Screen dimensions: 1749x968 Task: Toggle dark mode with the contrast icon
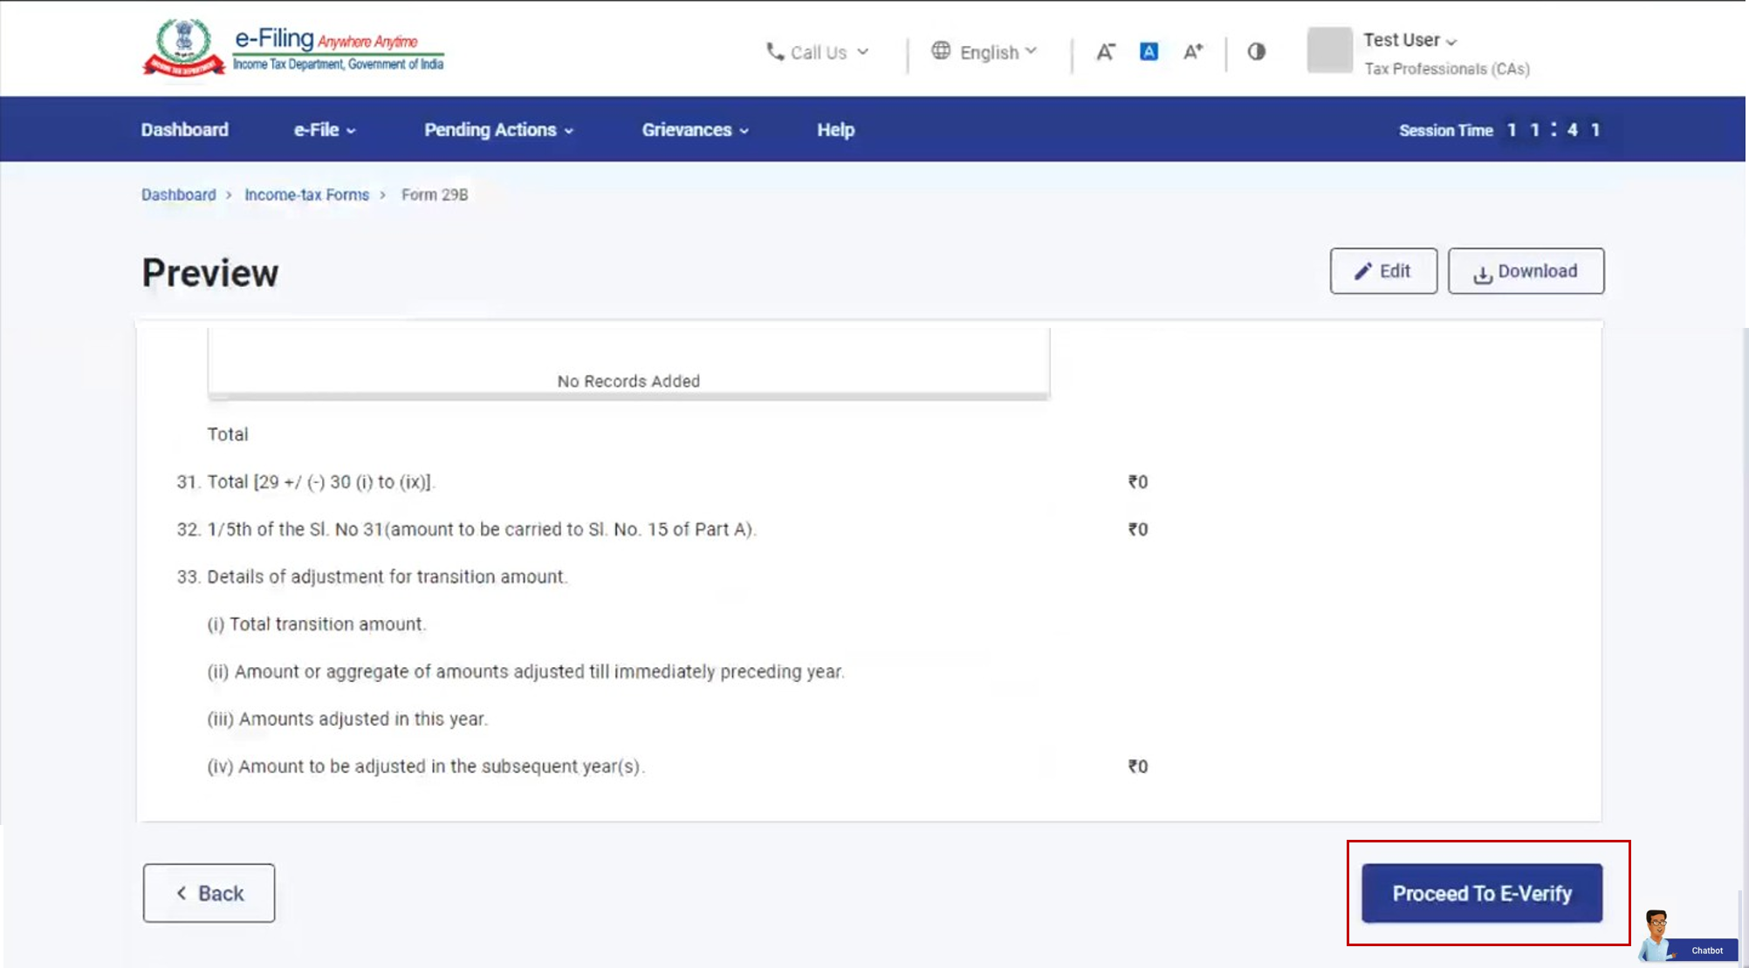[1256, 51]
